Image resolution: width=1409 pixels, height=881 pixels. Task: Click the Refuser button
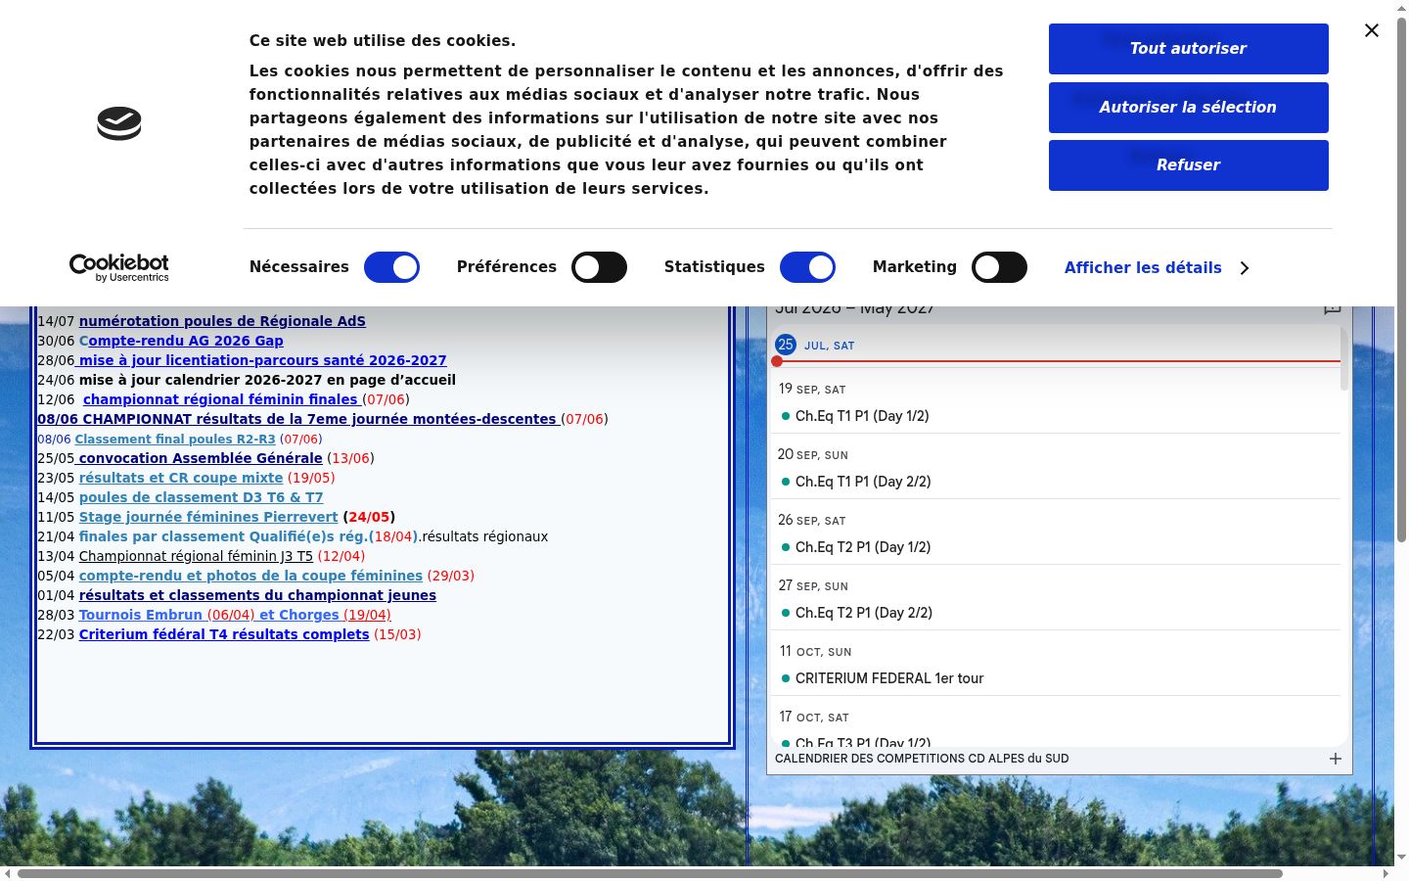(1188, 165)
